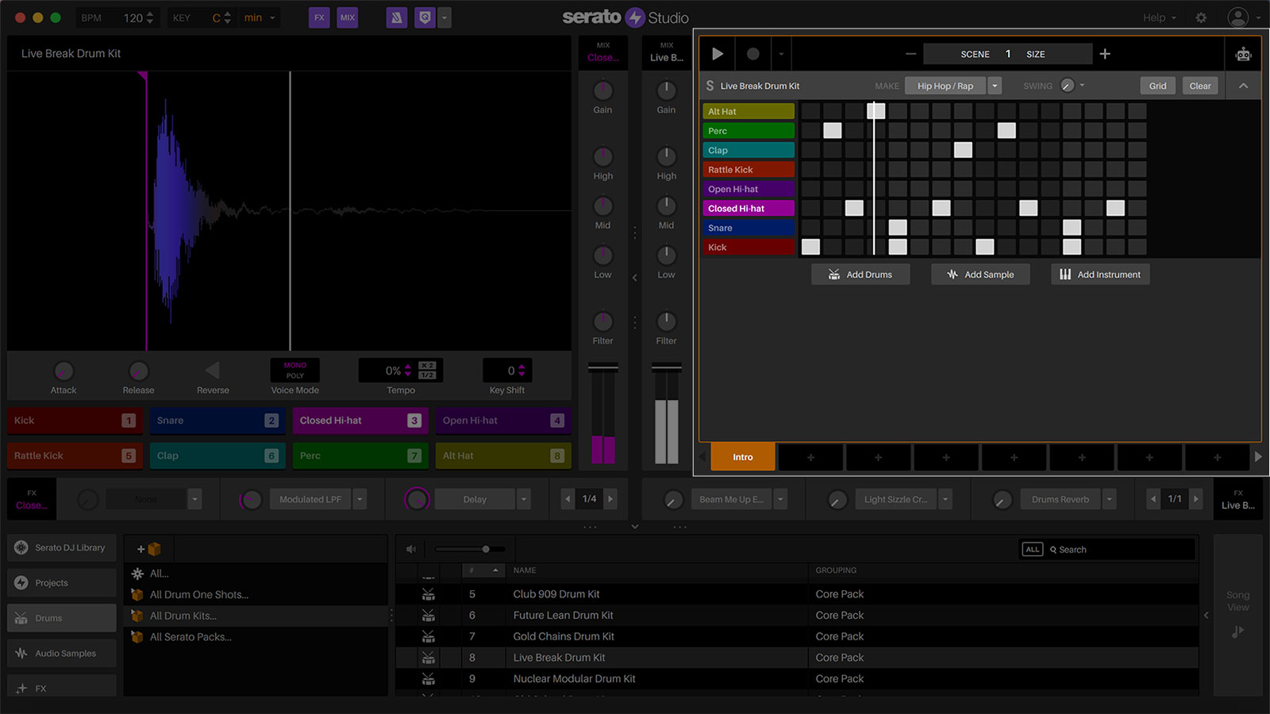1270x714 pixels.
Task: Adjust the Attack knob
Action: click(x=63, y=370)
